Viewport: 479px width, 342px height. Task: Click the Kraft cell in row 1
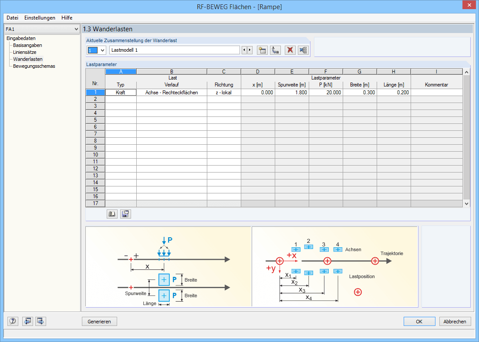tap(121, 93)
